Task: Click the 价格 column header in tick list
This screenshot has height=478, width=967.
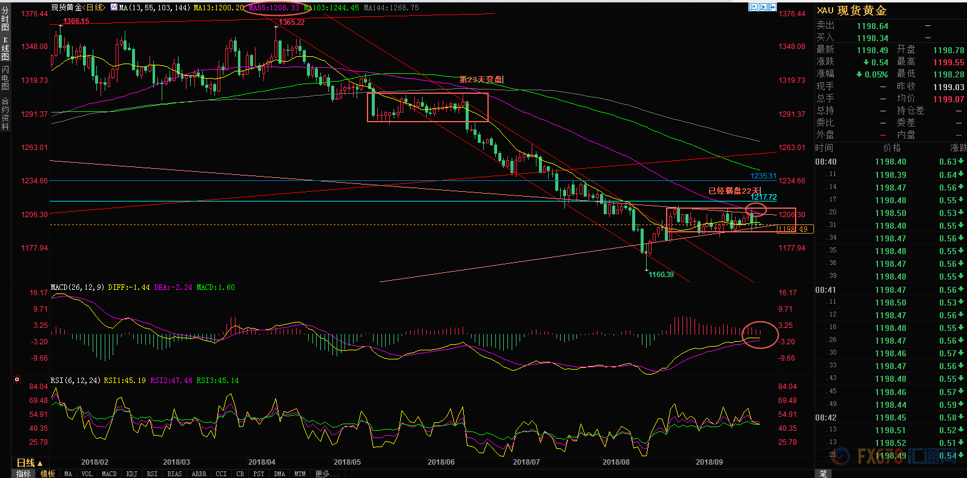Action: click(892, 148)
